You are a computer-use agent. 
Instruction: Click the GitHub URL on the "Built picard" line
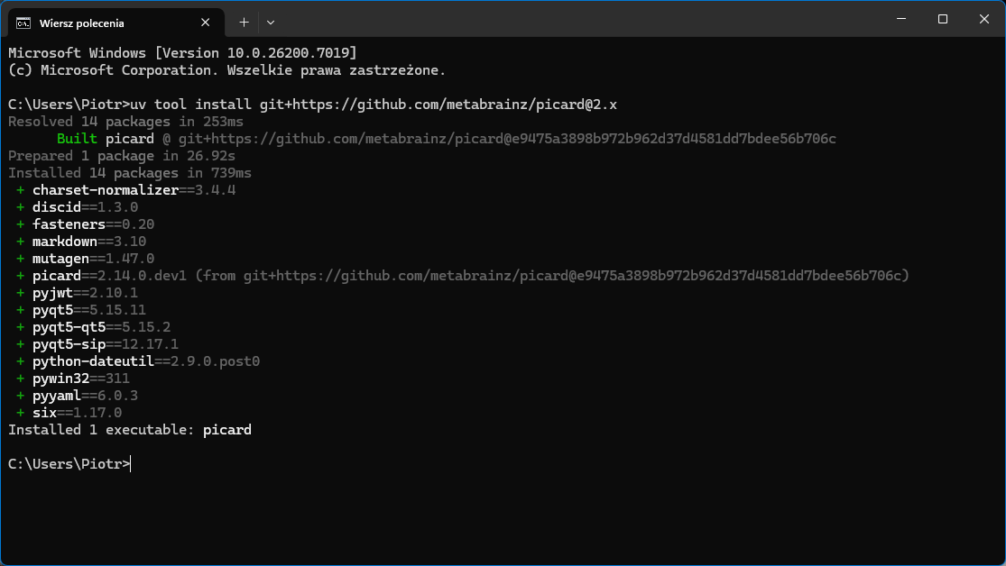point(507,139)
